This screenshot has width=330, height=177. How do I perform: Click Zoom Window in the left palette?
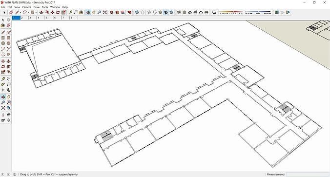pyautogui.click(x=8, y=102)
